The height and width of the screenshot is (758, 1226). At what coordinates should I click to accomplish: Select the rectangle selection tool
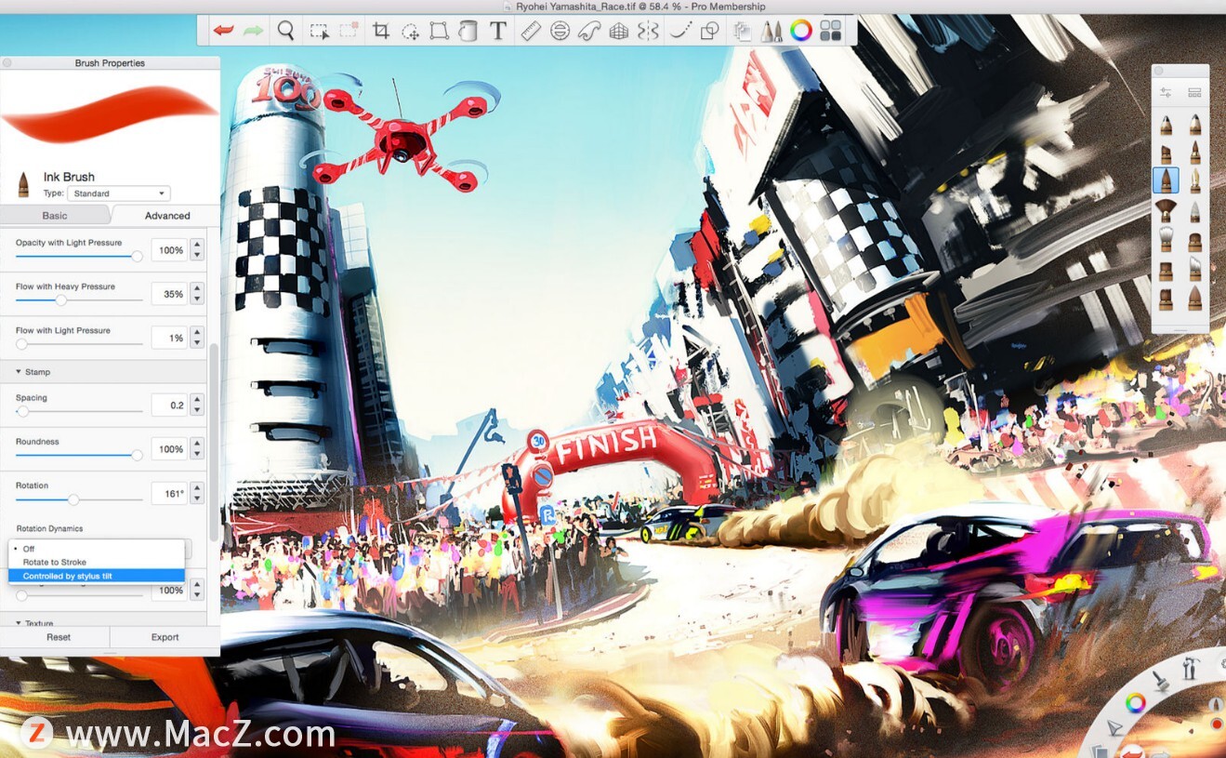point(319,31)
